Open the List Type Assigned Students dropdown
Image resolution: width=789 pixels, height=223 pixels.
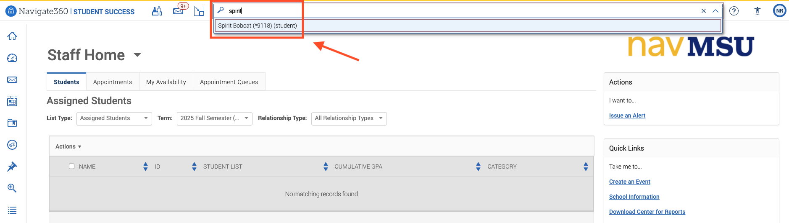pyautogui.click(x=114, y=118)
